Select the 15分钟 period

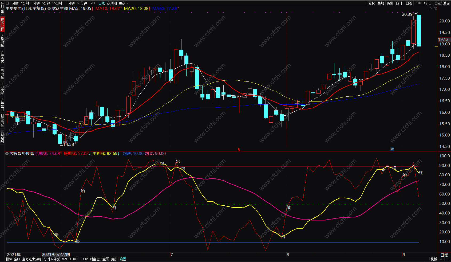[57, 3]
